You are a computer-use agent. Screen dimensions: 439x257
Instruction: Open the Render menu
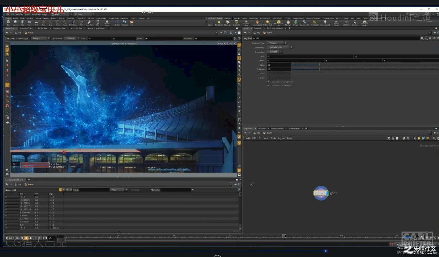19,14
